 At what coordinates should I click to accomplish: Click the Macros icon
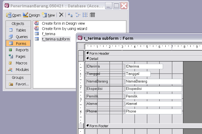coord(10,63)
